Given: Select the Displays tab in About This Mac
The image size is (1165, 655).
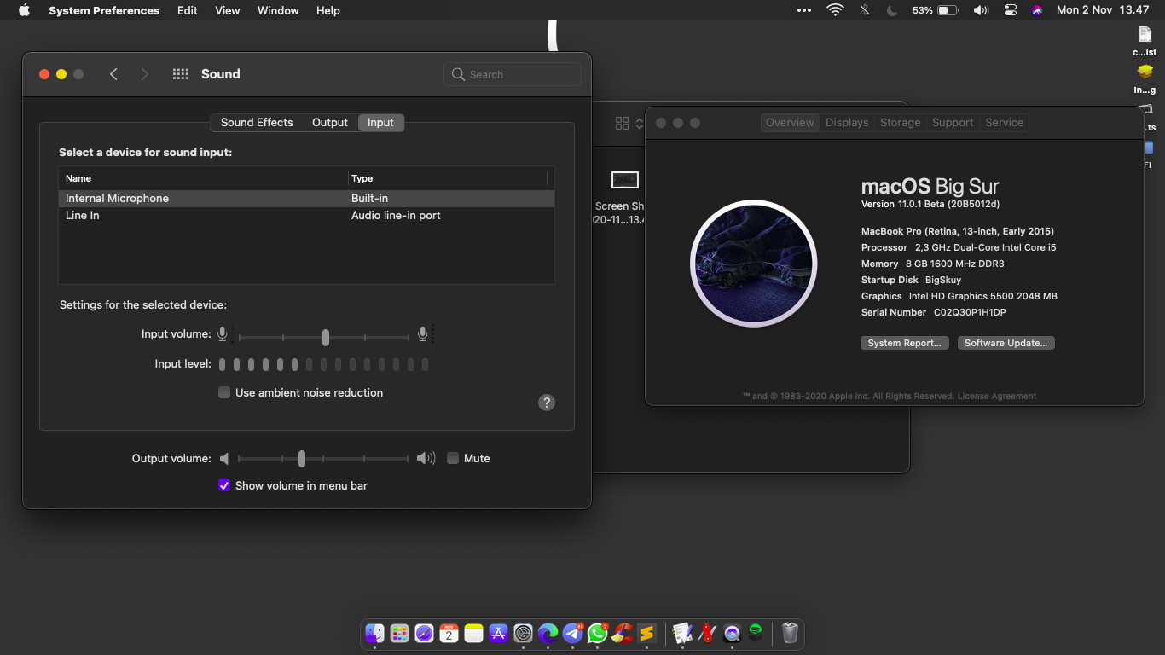Looking at the screenshot, I should click(x=847, y=122).
